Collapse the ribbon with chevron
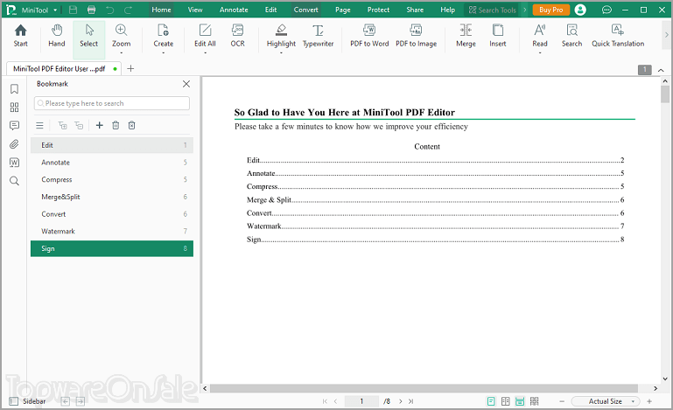This screenshot has height=410, width=673. click(x=661, y=70)
